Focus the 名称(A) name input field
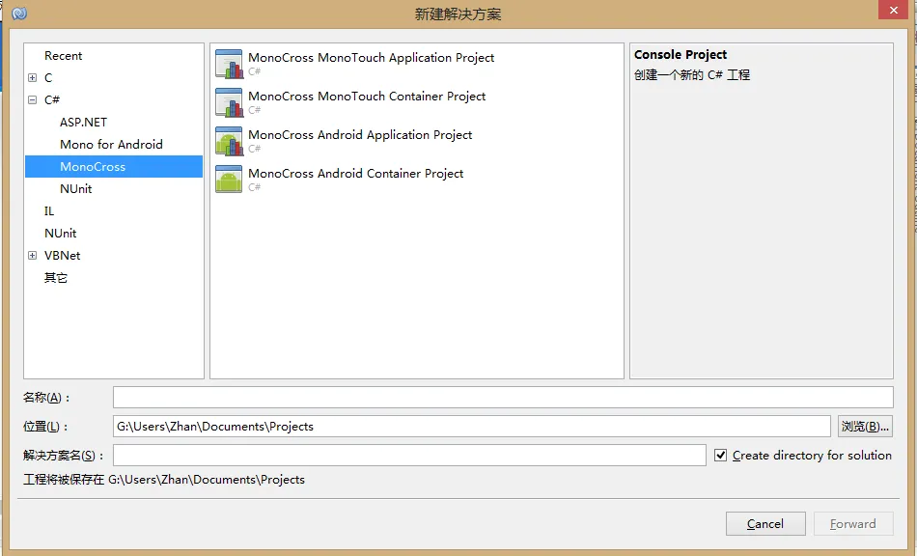917x556 pixels. coord(503,397)
